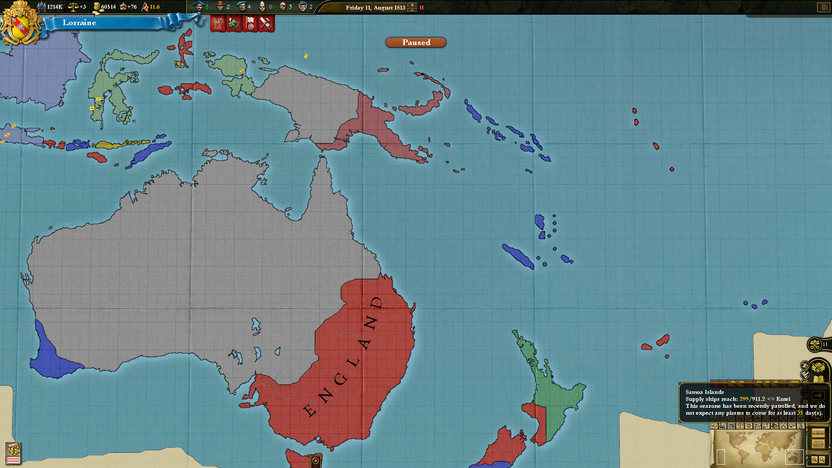Open the MENU button

(818, 432)
